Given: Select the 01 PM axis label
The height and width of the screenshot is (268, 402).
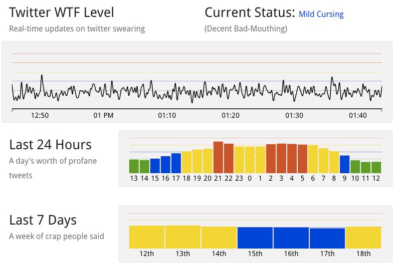Looking at the screenshot, I should 103,115.
